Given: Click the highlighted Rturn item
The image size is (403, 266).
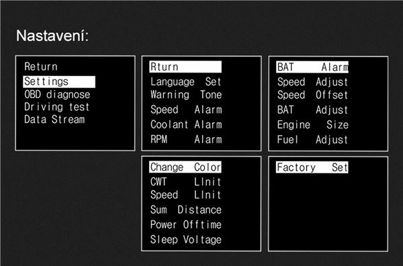Looking at the screenshot, I should pyautogui.click(x=185, y=66).
